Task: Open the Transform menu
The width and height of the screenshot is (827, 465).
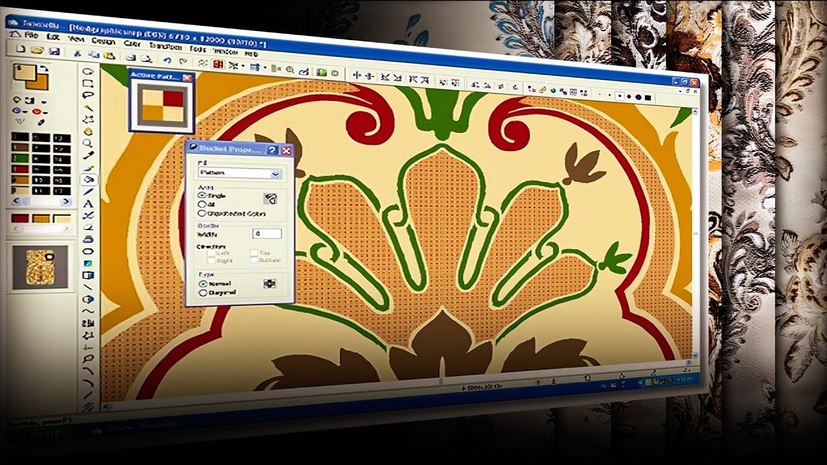Action: click(x=166, y=46)
